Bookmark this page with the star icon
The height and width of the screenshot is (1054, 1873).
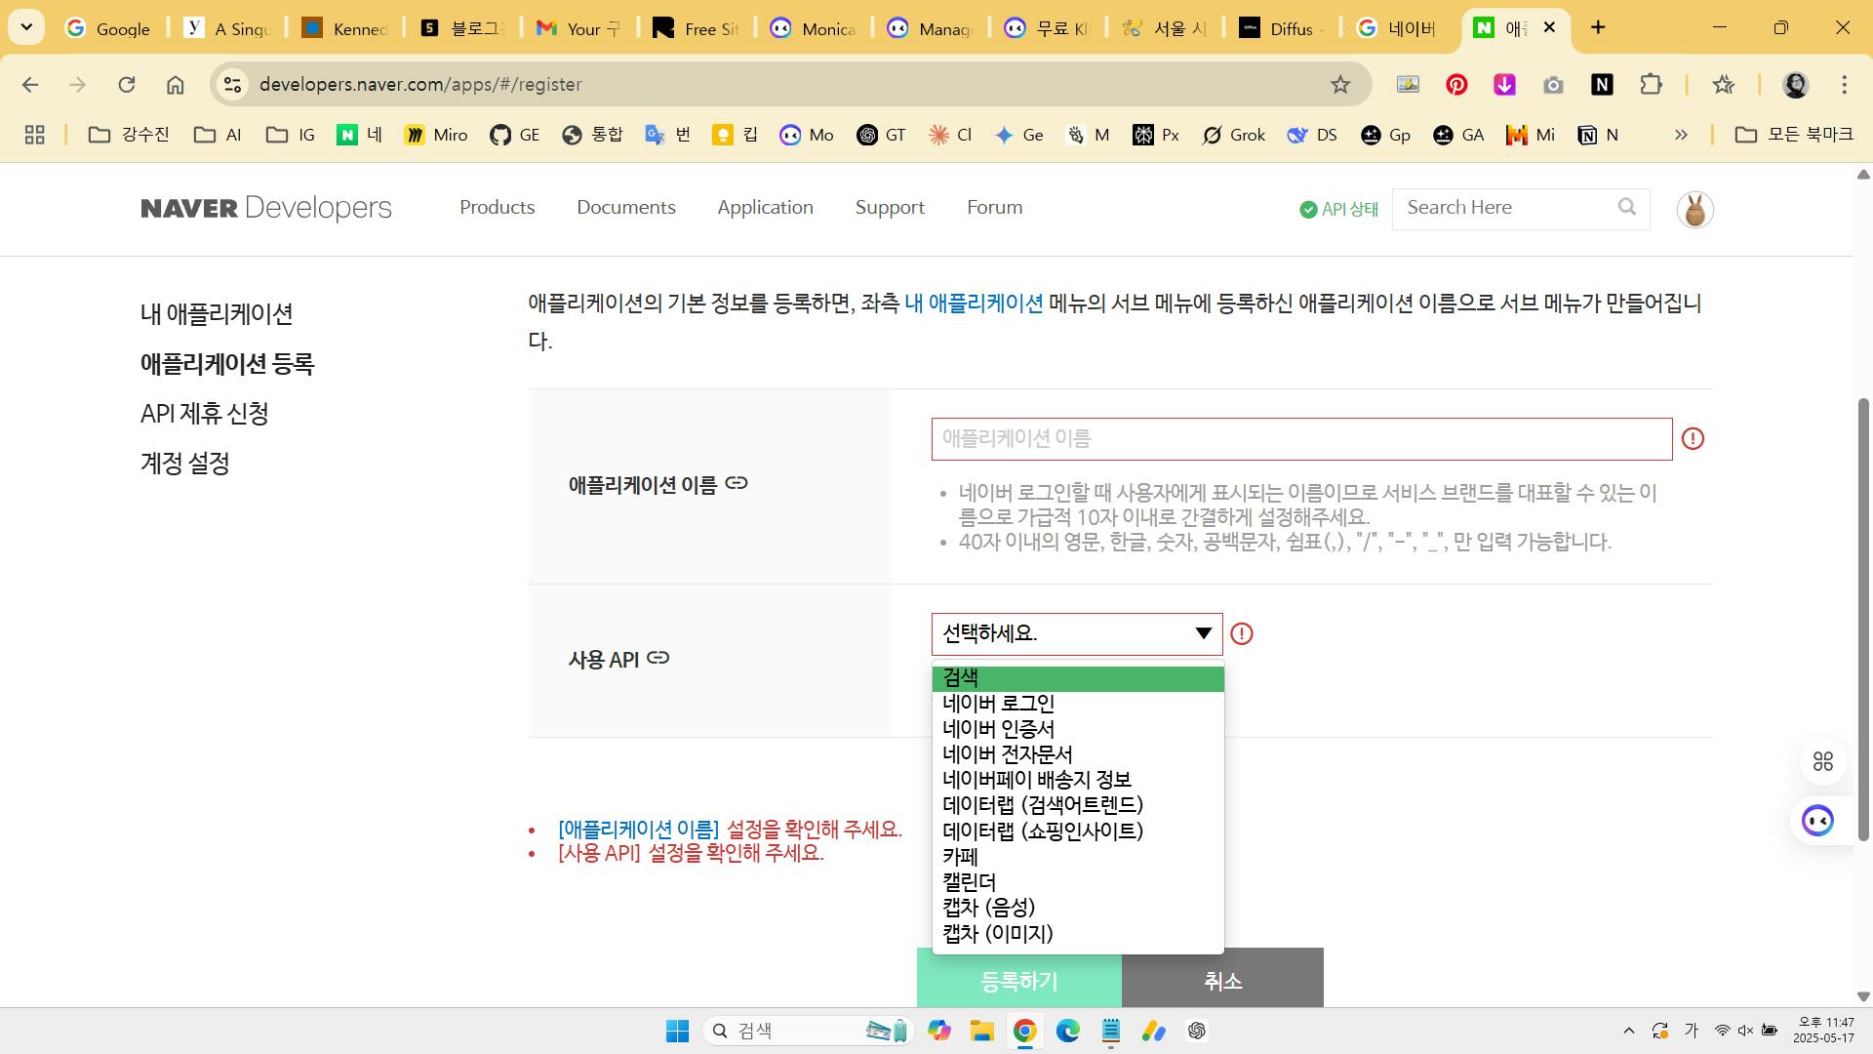pos(1340,85)
